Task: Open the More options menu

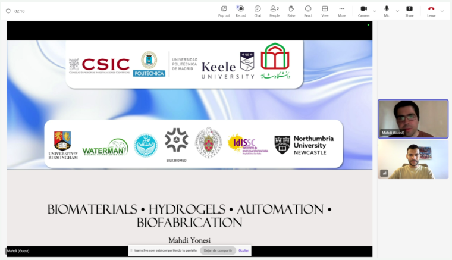Action: click(x=341, y=11)
